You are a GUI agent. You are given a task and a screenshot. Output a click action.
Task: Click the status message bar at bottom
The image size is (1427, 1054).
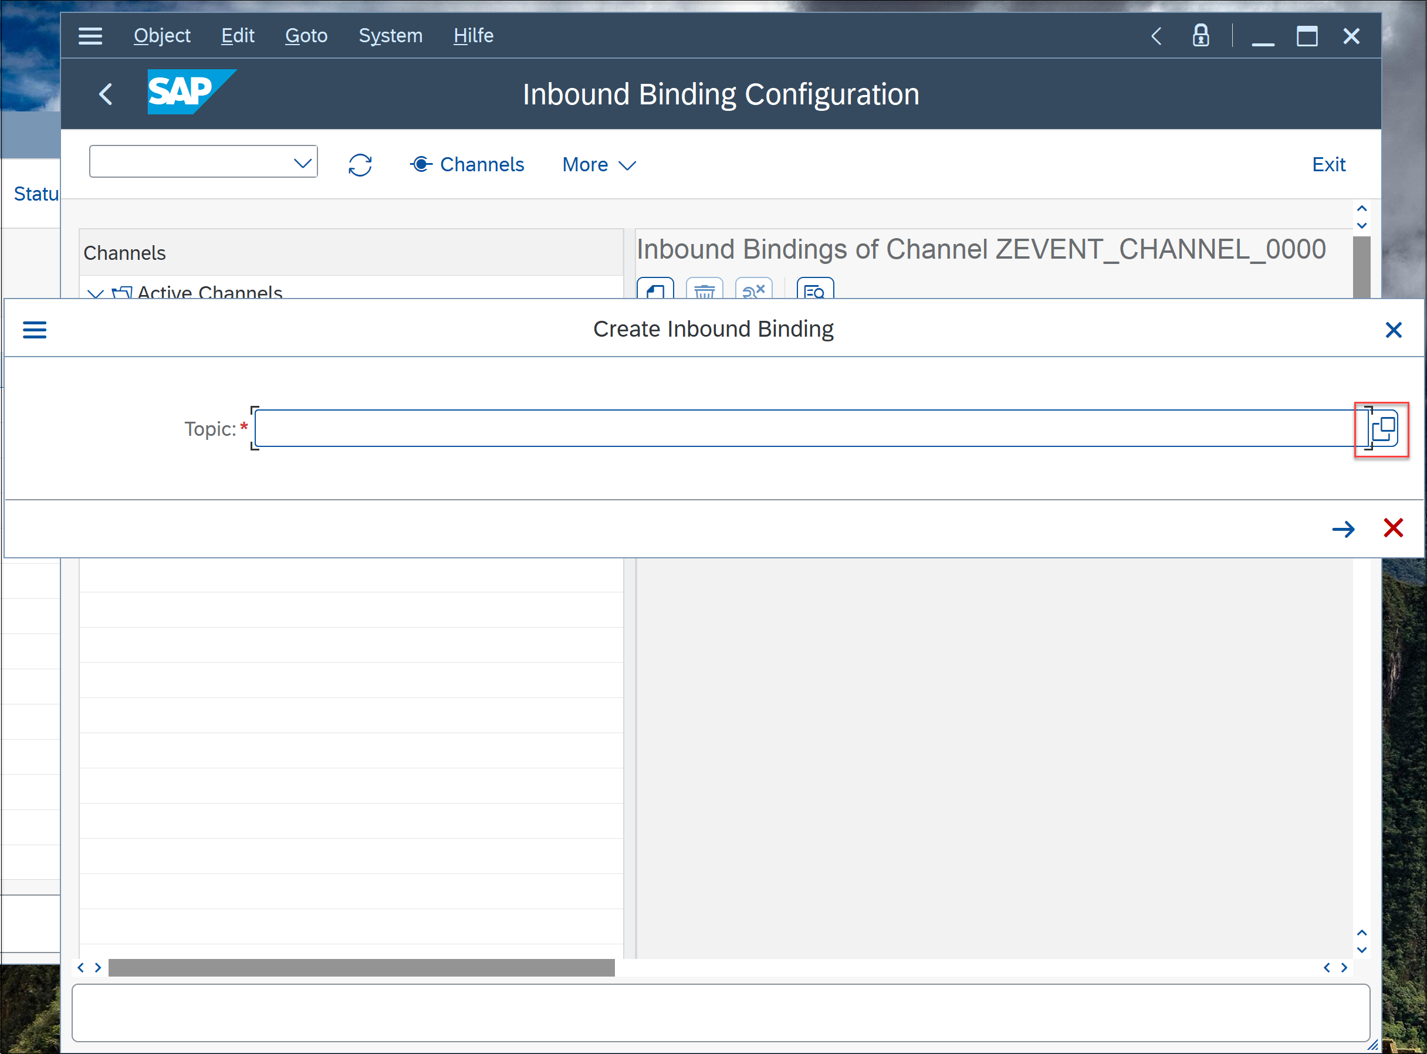coord(721,1012)
